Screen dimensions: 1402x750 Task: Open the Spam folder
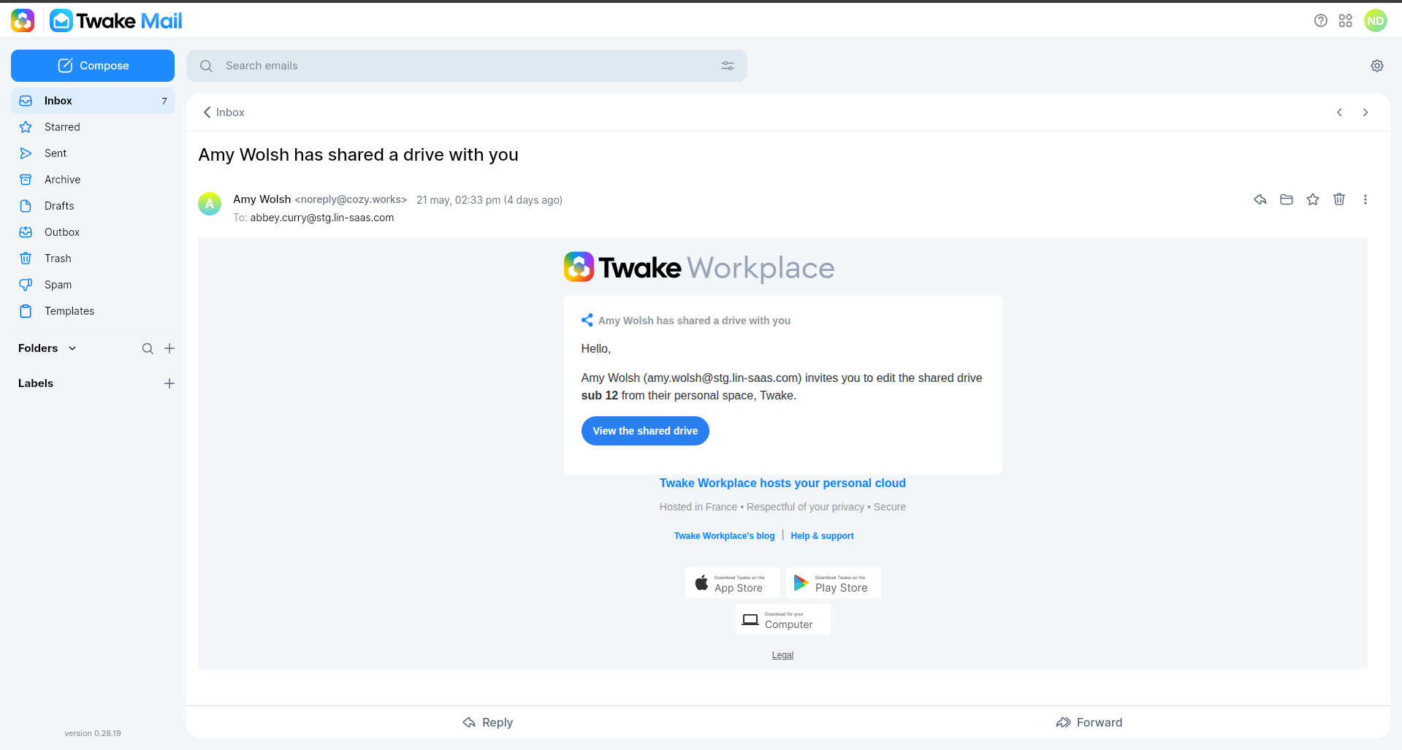click(x=93, y=285)
